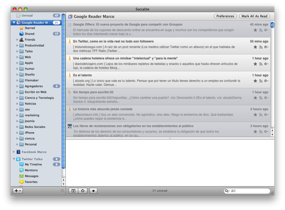Screen dimensions: 285x210
Task: Star the 'En Twitter, como en la vida real' article
Action: click(x=255, y=47)
